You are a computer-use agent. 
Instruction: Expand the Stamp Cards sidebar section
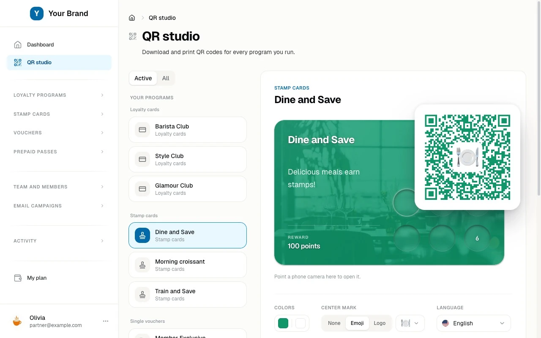[59, 114]
